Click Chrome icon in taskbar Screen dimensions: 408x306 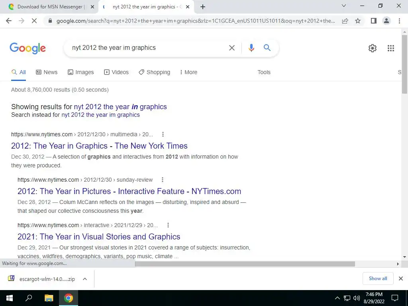point(69,298)
